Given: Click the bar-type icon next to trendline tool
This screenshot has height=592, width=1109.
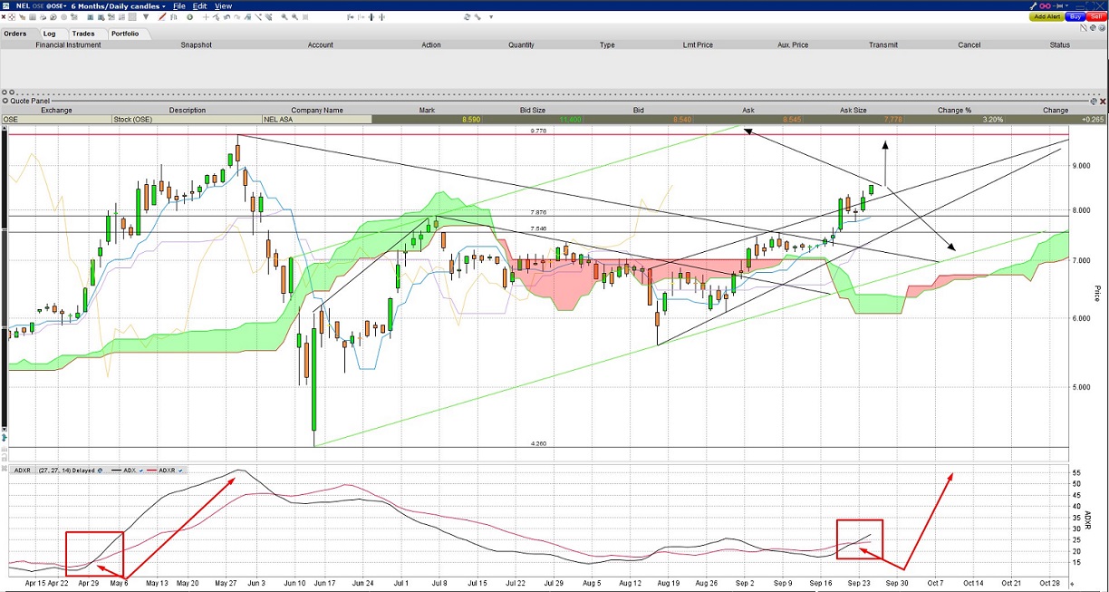Looking at the screenshot, I should (x=174, y=16).
